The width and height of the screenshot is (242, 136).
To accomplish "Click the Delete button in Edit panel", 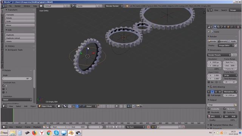I will [20, 41].
